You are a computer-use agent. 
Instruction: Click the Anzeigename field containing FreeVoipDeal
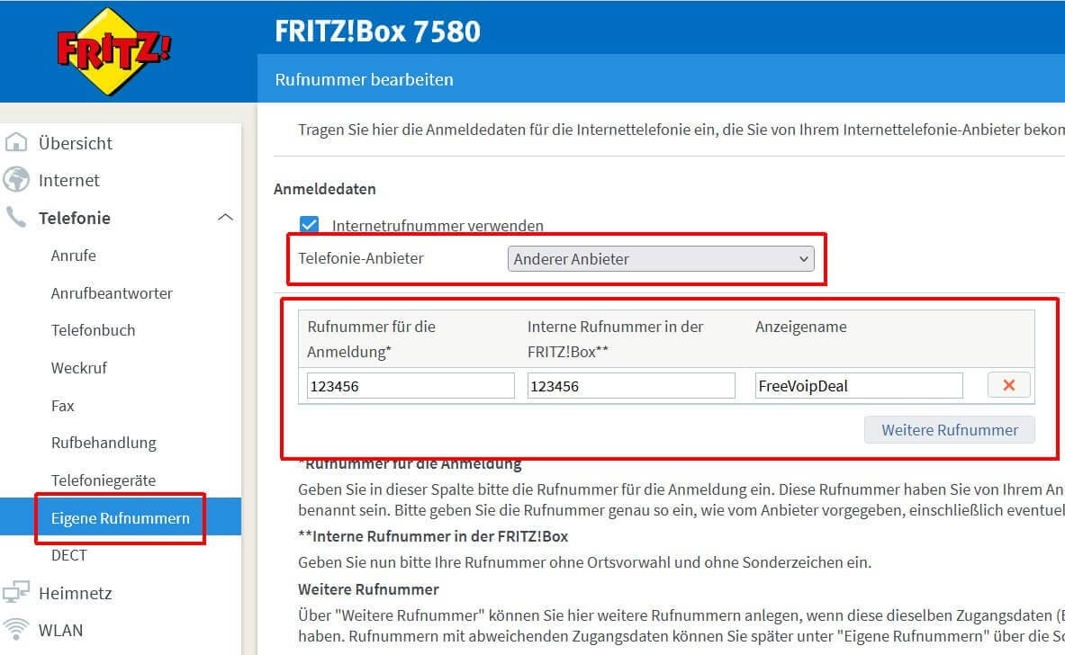click(859, 386)
